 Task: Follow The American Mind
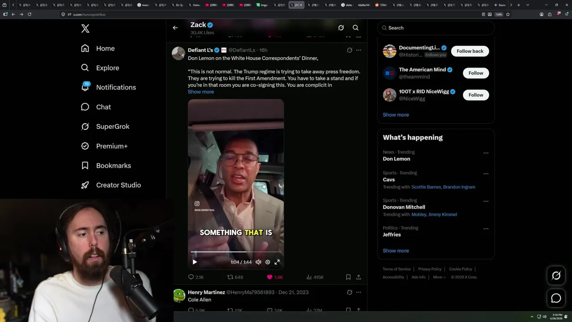click(x=475, y=73)
